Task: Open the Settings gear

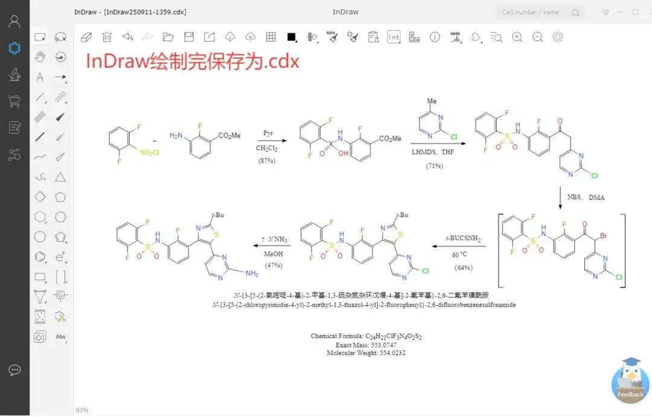Action: [557, 37]
